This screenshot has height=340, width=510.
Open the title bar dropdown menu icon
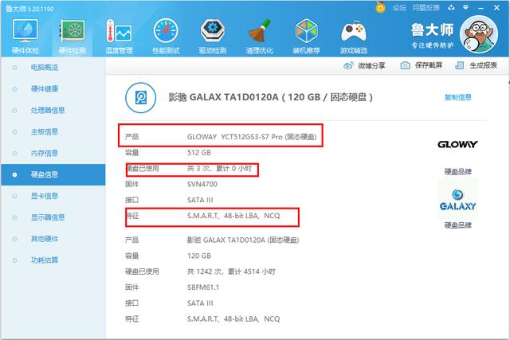pyautogui.click(x=465, y=7)
